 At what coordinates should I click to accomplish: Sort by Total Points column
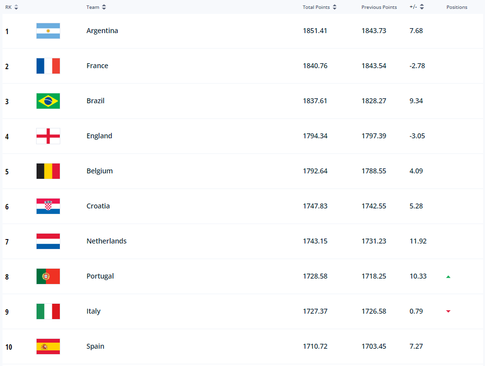point(320,7)
